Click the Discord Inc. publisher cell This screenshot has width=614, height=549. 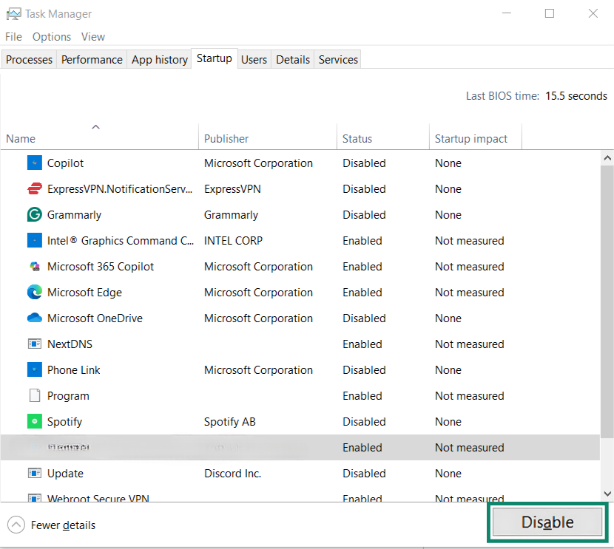tap(232, 473)
